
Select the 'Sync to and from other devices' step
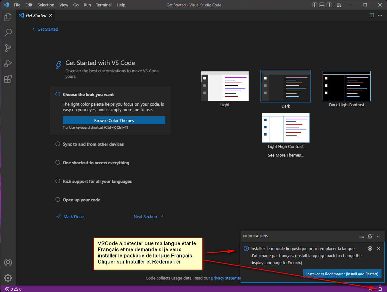(93, 144)
